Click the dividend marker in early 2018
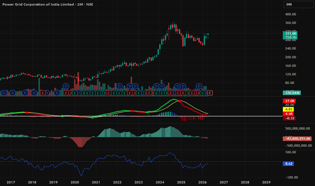This screenshot has height=186, width=315. point(34,93)
